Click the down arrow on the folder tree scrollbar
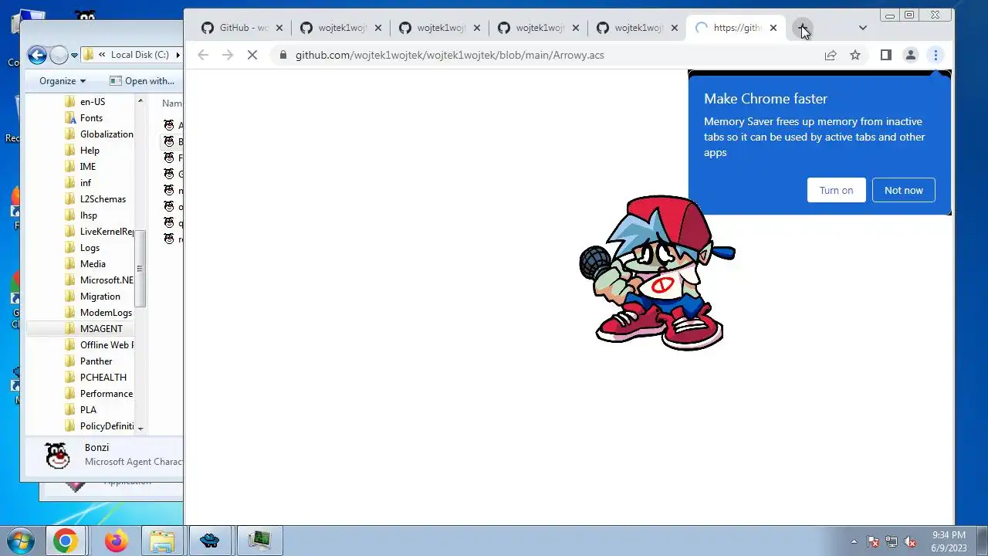Viewport: 988px width, 556px height. click(x=140, y=427)
